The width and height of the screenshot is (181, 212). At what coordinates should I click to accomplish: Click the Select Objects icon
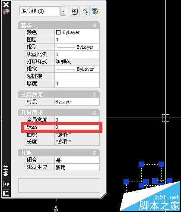(84, 11)
